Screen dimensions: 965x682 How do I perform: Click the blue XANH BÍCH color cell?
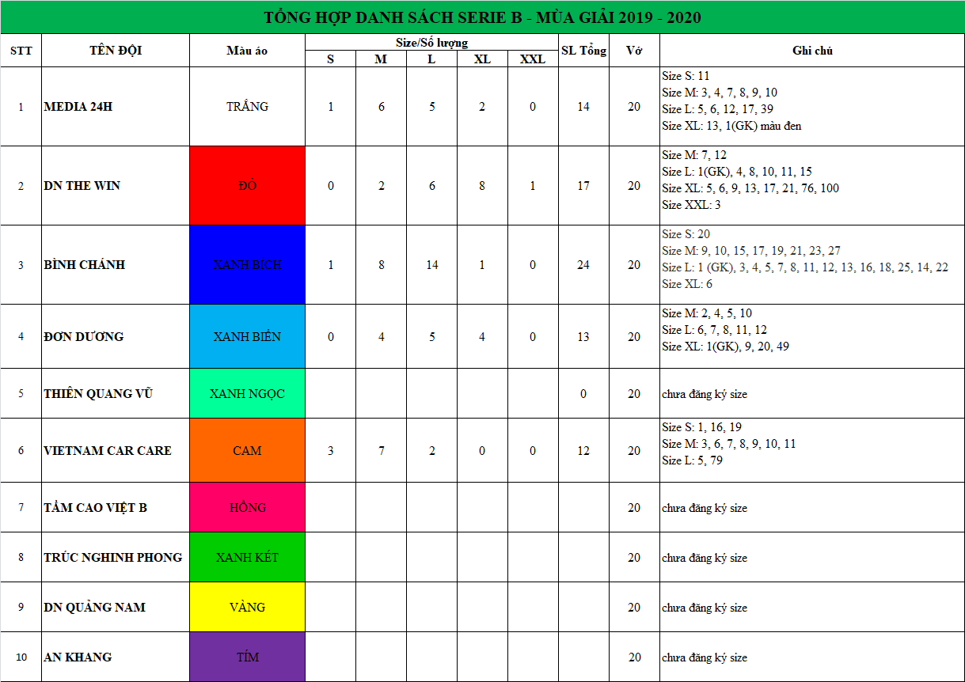247,265
